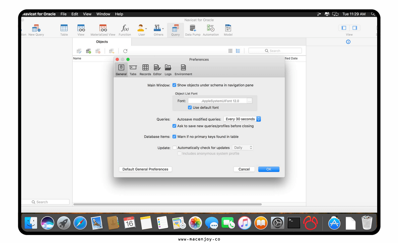Toggle Show objects under schema checkbox
Screen dimensions: 398x243
point(174,85)
